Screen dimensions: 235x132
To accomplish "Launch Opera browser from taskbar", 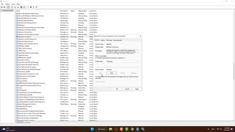I will click(x=116, y=129).
